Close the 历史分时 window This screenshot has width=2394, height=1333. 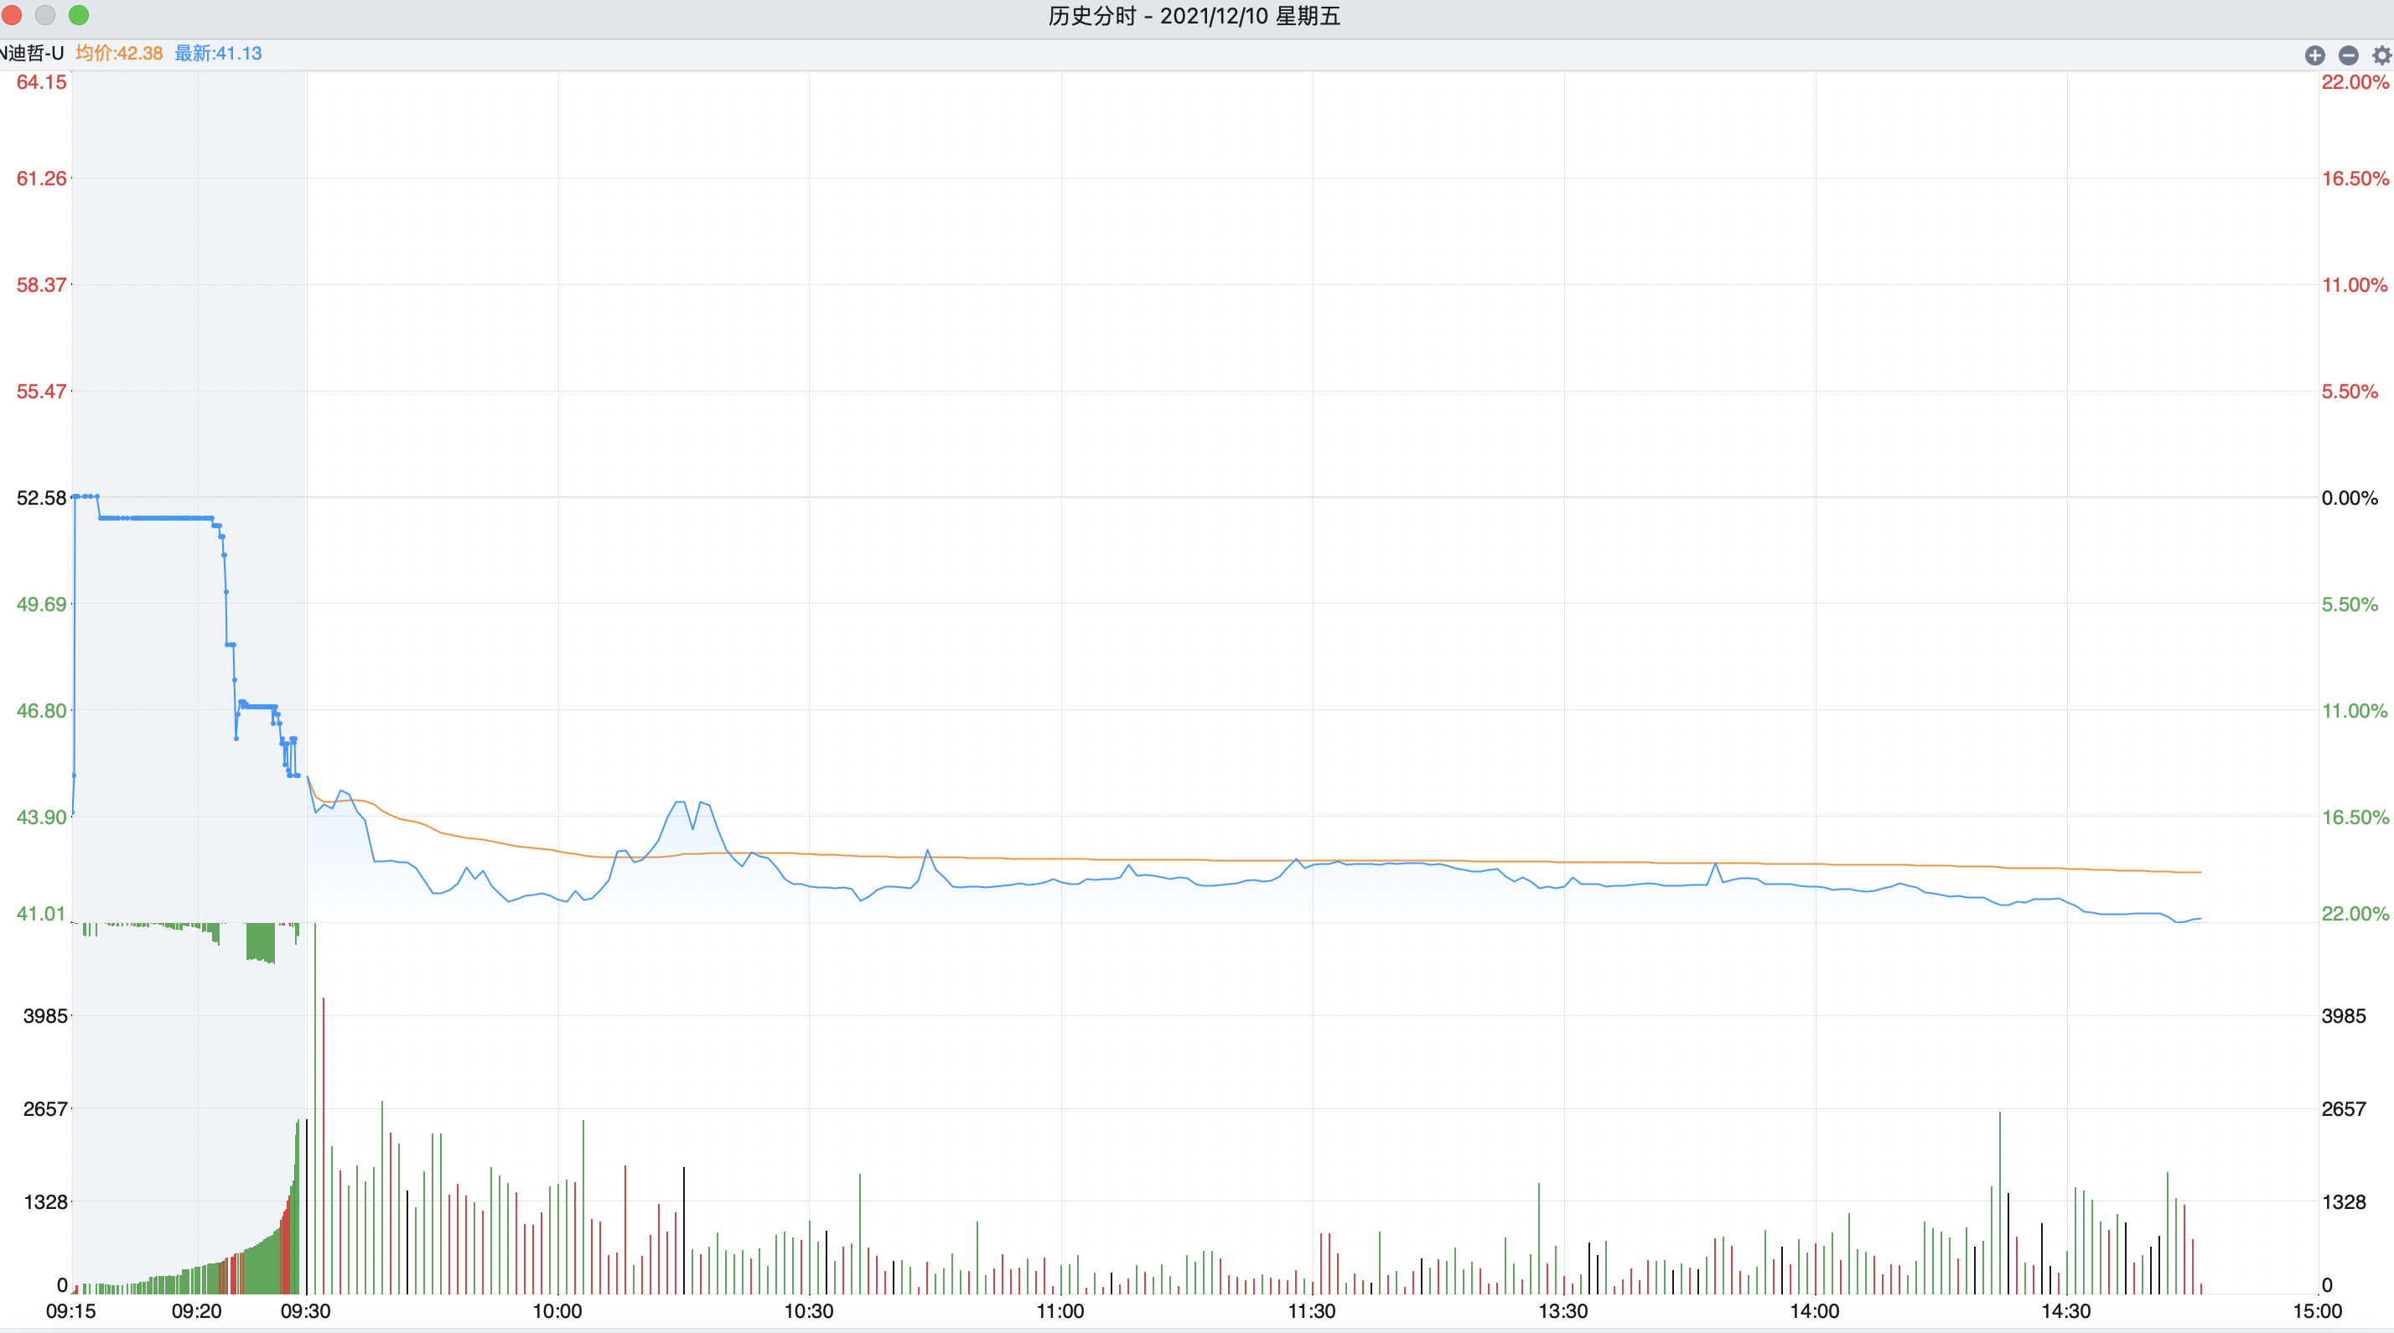click(12, 15)
